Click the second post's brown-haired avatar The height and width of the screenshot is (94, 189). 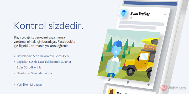pyautogui.click(x=112, y=91)
